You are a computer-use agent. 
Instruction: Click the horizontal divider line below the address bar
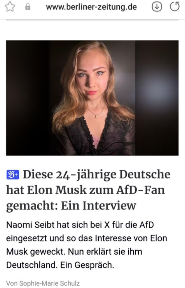92,20
